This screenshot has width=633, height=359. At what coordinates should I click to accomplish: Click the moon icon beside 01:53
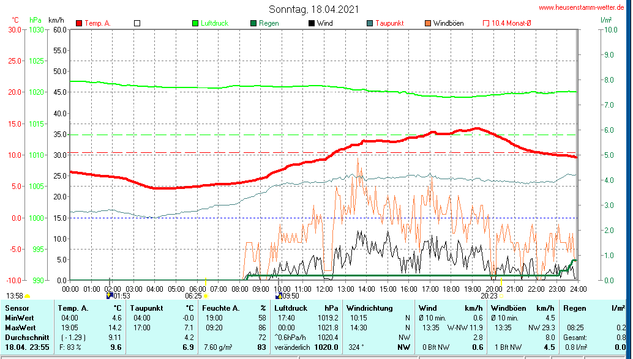point(109,295)
